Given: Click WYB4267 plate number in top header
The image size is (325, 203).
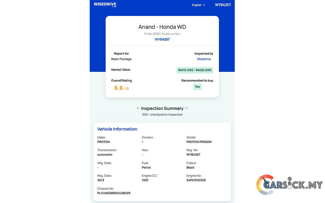Looking at the screenshot, I should click(x=223, y=5).
